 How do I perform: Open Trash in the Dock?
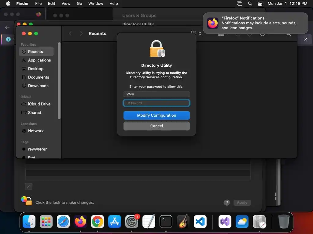pyautogui.click(x=284, y=222)
